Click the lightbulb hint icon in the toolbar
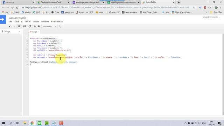224x126 pixels. click(x=60, y=26)
